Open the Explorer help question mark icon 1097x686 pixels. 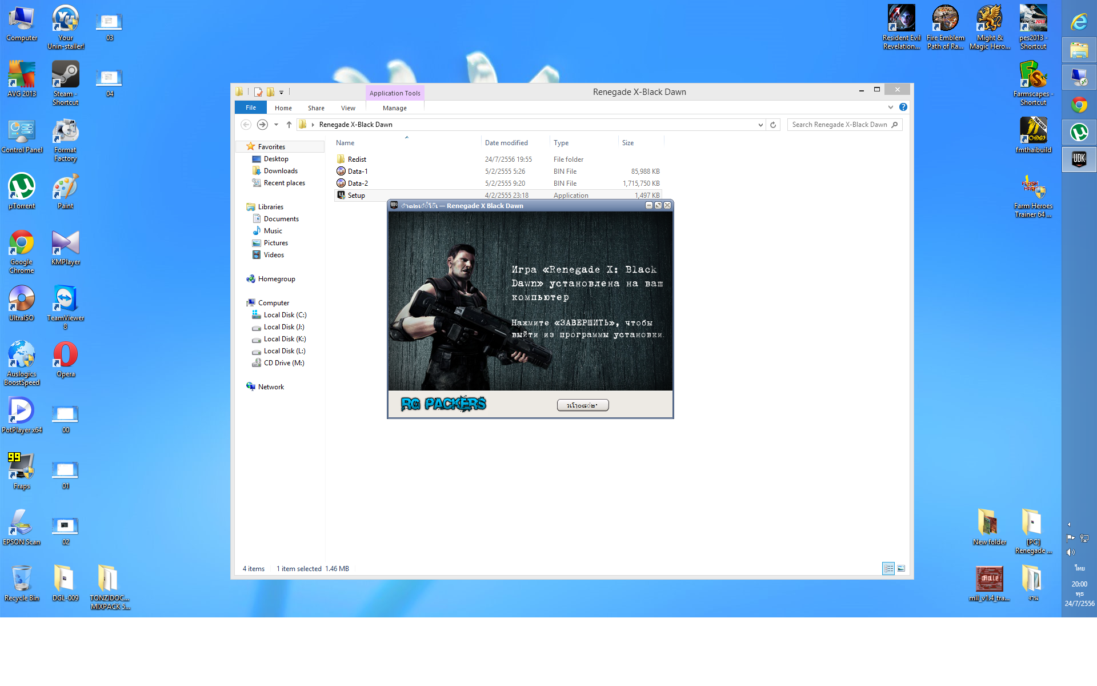[903, 107]
